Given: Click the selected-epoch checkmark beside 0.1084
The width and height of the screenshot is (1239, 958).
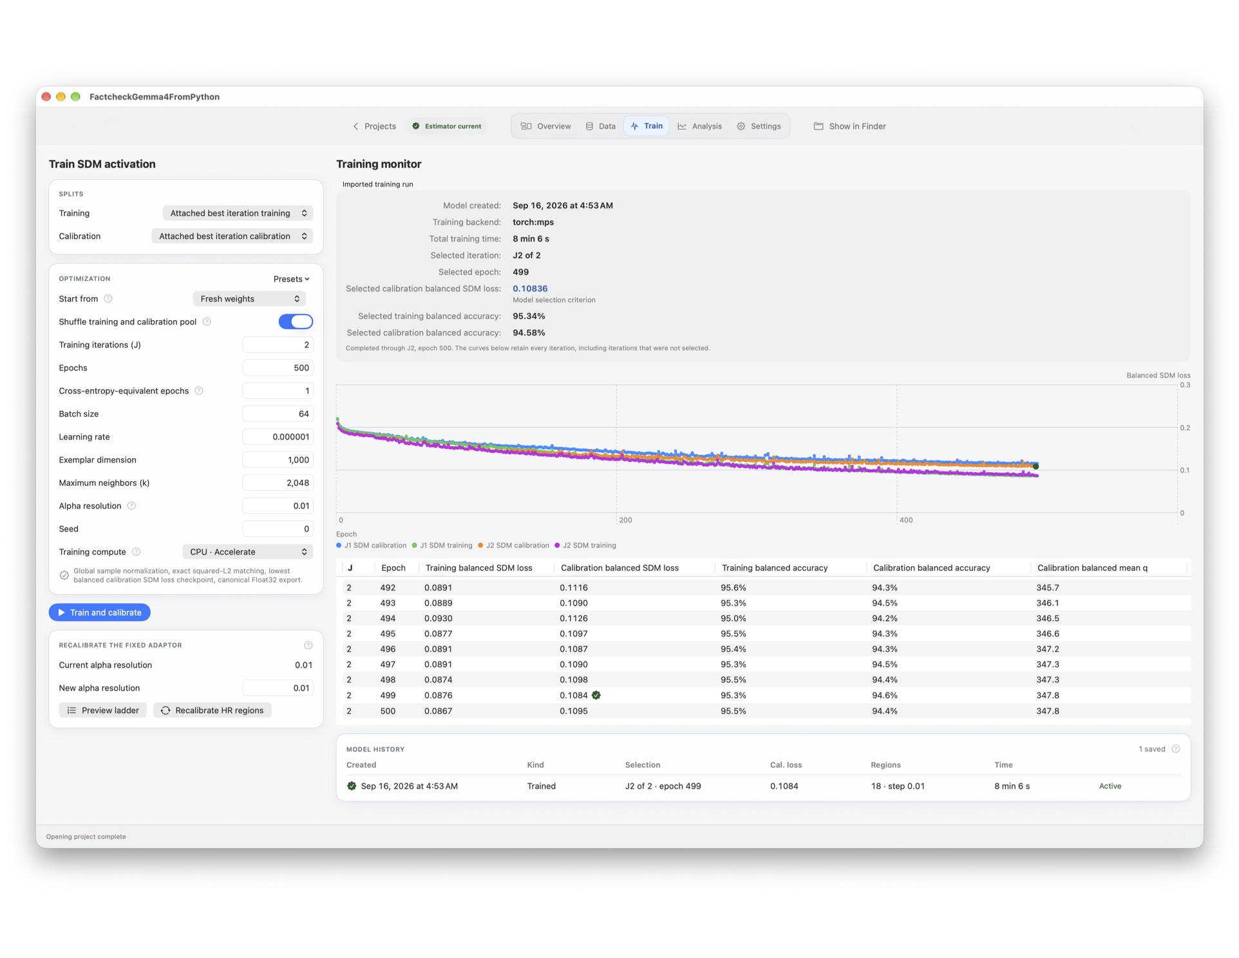Looking at the screenshot, I should (596, 696).
